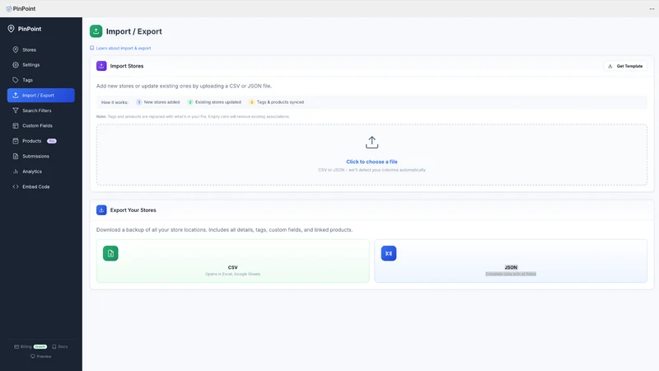The image size is (659, 371).
Task: Click the Note about tags being replaced
Action: point(193,116)
